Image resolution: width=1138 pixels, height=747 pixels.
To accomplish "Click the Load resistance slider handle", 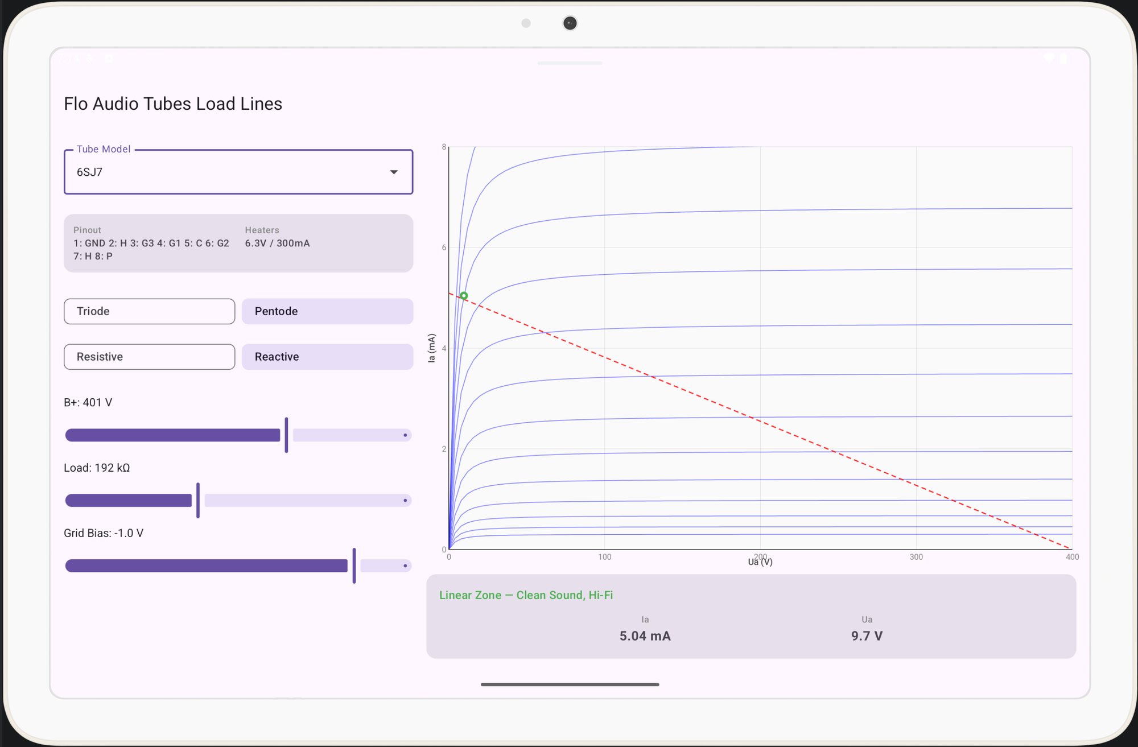I will pos(198,501).
